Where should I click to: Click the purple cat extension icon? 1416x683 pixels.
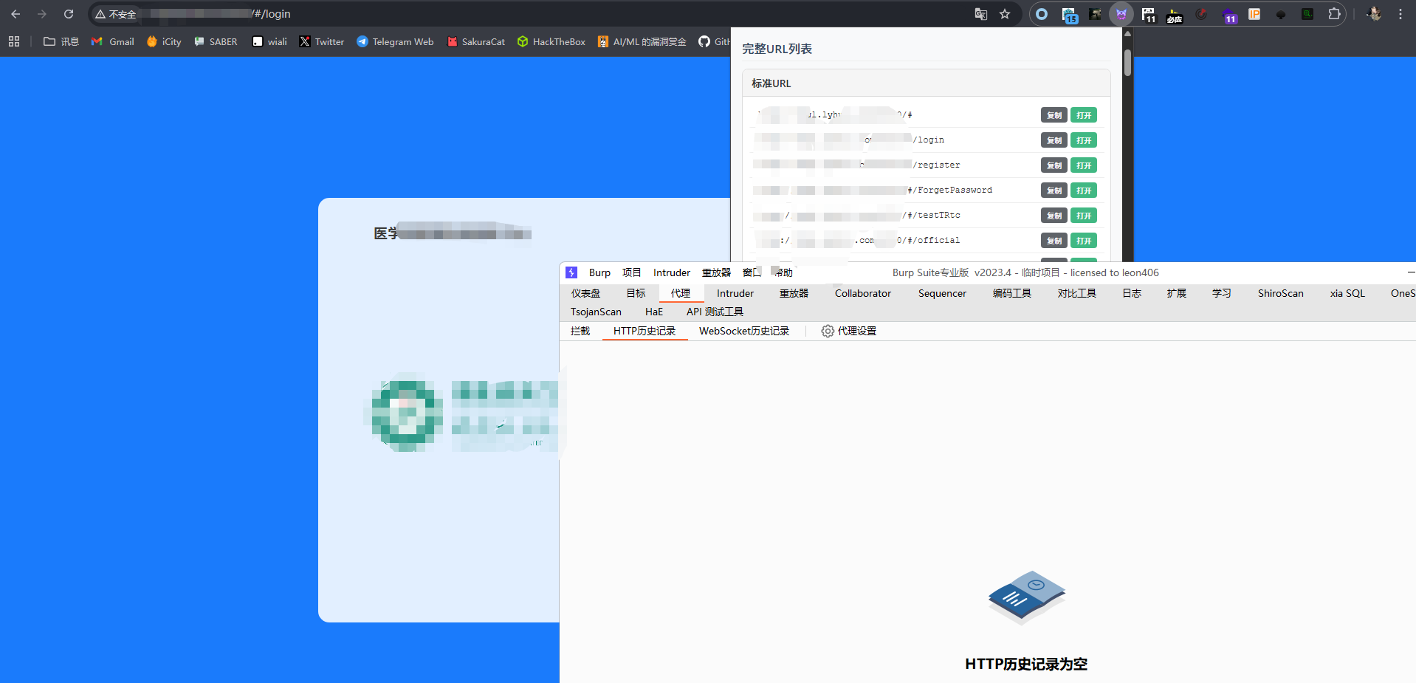pos(1121,14)
